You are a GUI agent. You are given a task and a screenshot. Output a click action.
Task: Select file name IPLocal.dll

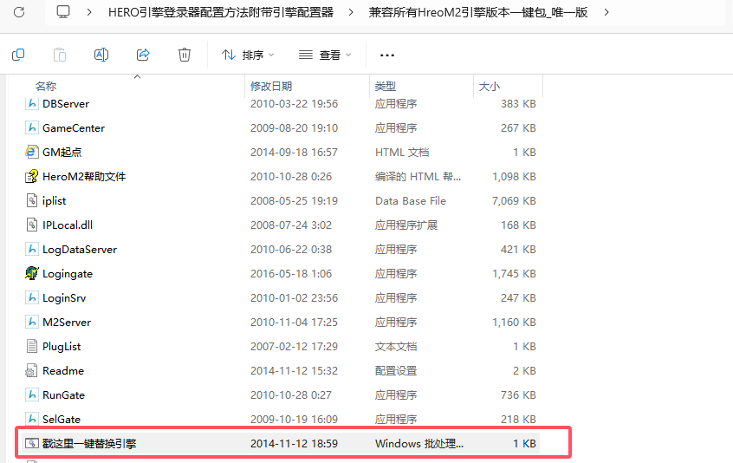pos(68,225)
